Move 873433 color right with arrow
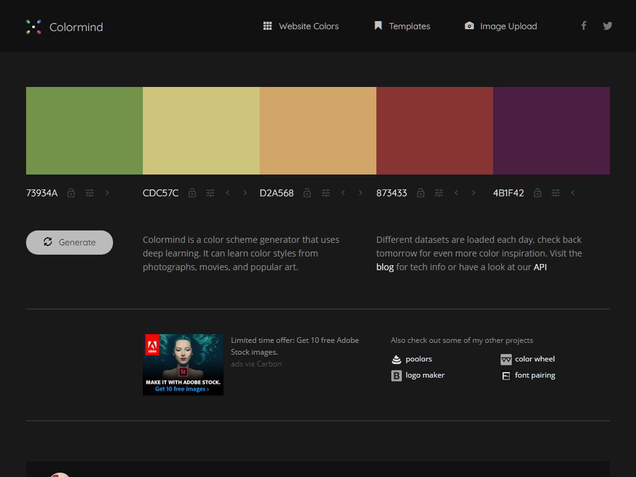 point(473,193)
